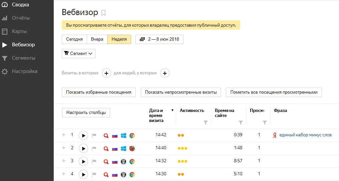Select the Вчера period
Viewport: 339px width, 181px height.
(97, 39)
